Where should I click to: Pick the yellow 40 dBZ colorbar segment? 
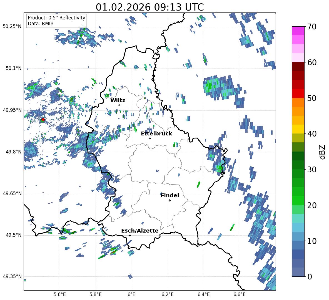pyautogui.click(x=298, y=129)
